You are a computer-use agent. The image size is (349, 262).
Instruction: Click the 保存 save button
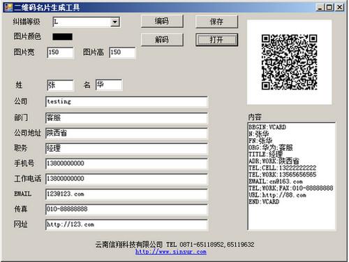(x=216, y=22)
